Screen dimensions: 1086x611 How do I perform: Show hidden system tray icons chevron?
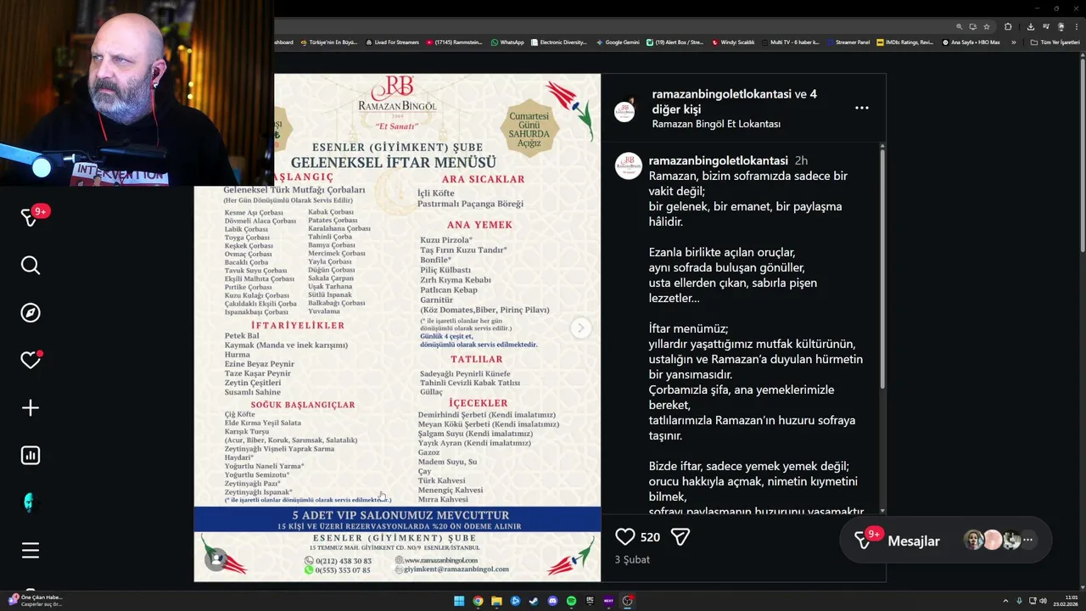(1005, 601)
